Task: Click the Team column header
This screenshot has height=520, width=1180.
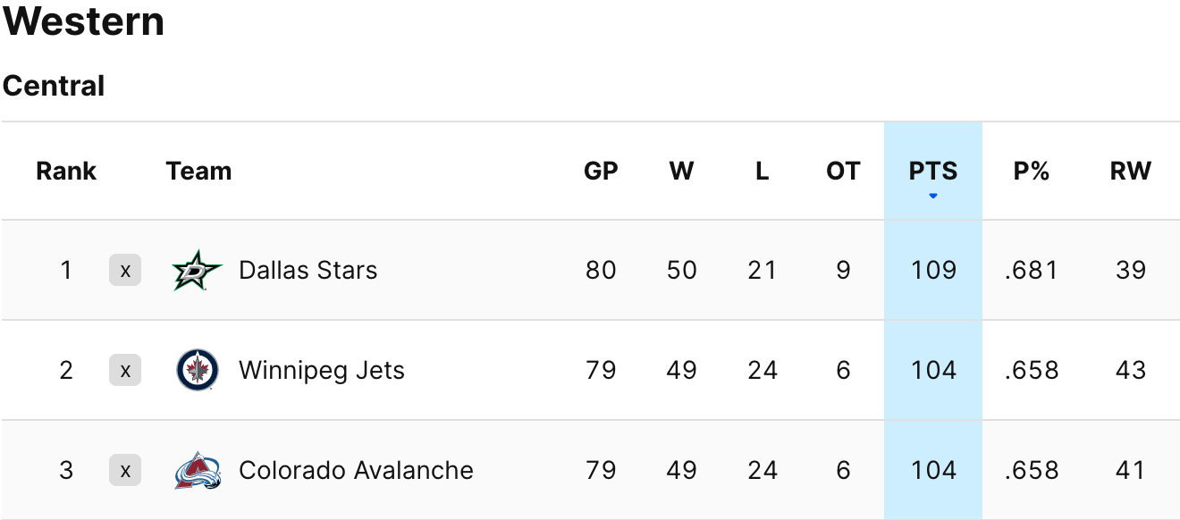Action: [x=198, y=171]
